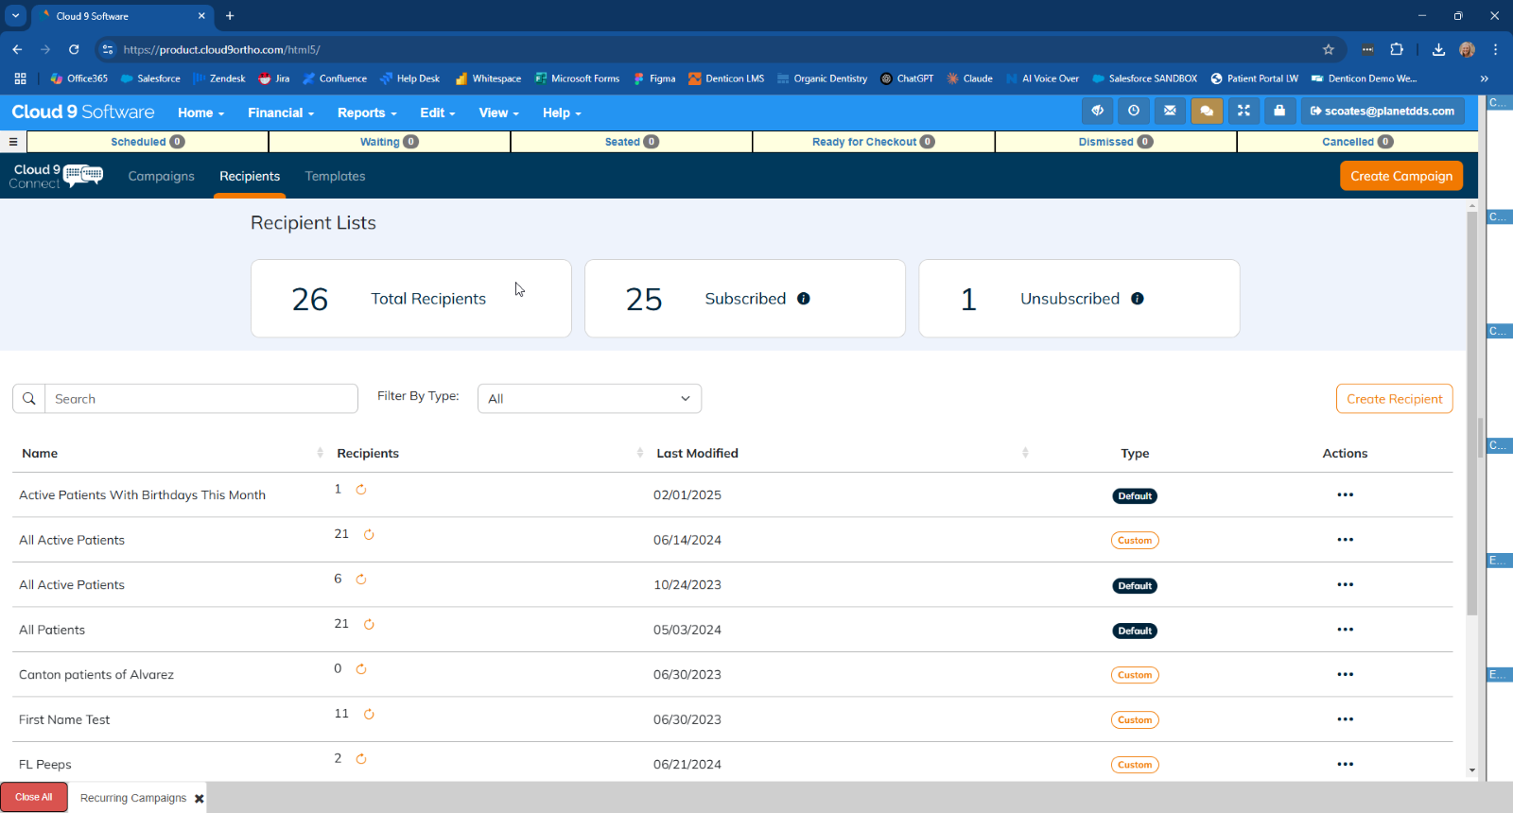Image resolution: width=1513 pixels, height=813 pixels.
Task: Open actions menu for Canton patients of Alvarez
Action: (x=1345, y=675)
